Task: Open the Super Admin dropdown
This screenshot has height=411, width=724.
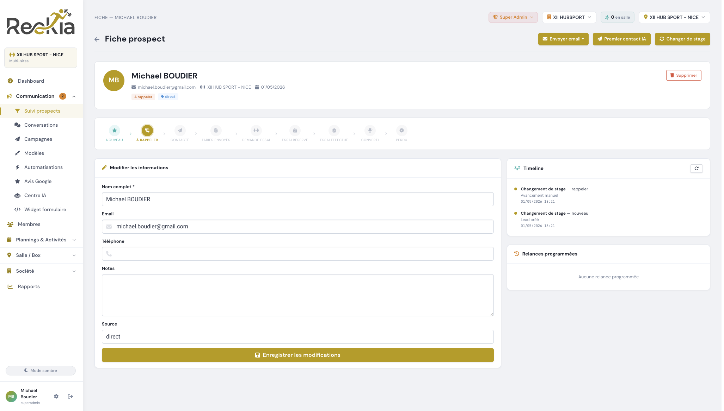Action: [x=513, y=17]
